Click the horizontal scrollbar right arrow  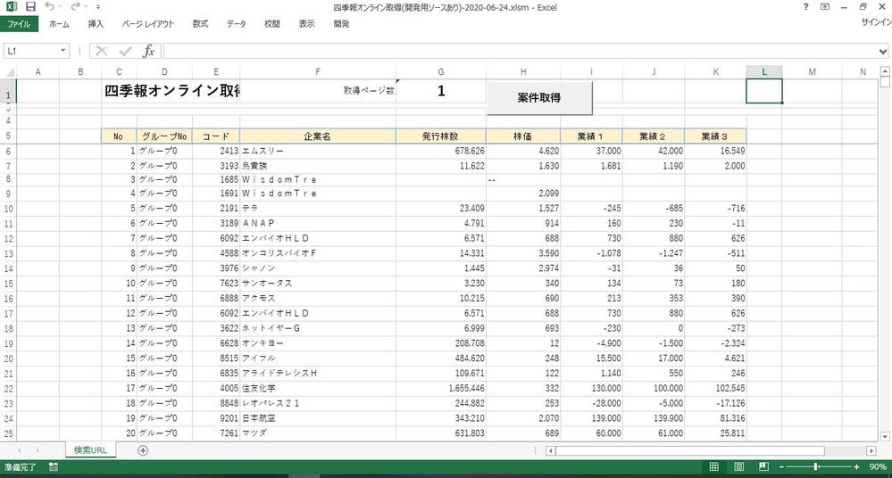(x=871, y=450)
